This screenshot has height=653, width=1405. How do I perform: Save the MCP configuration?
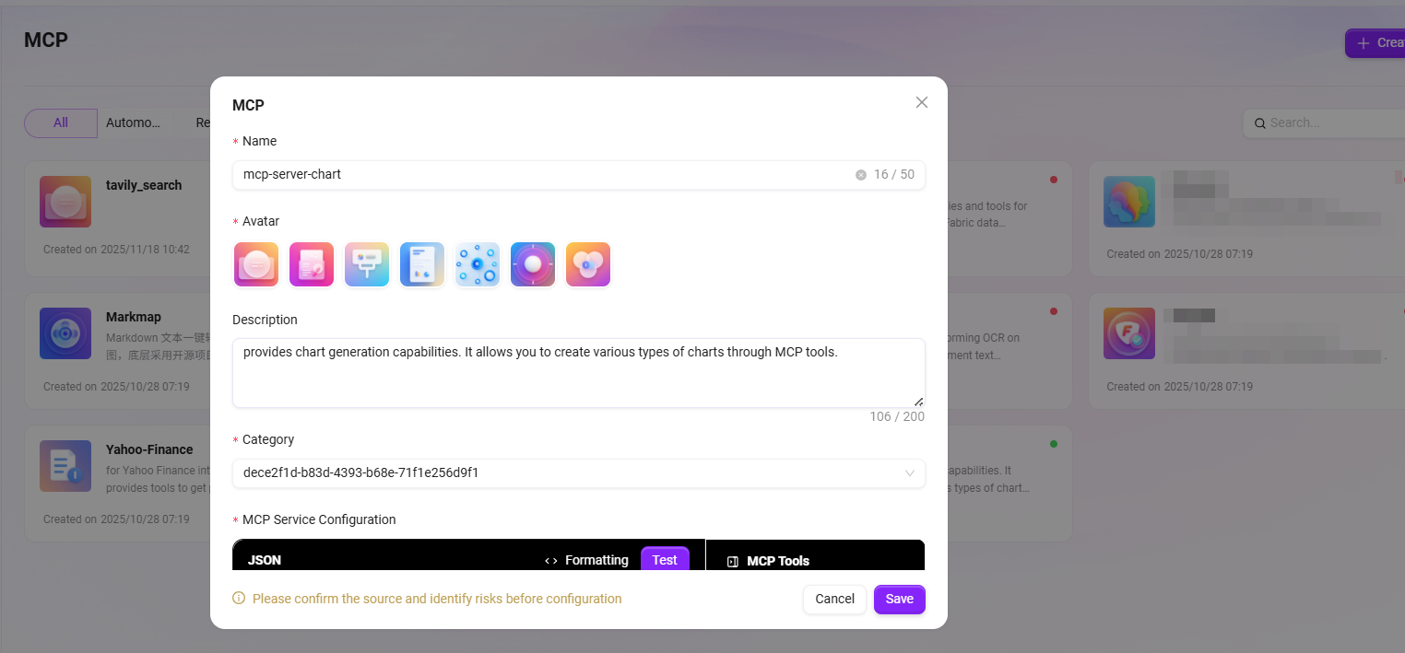click(899, 599)
